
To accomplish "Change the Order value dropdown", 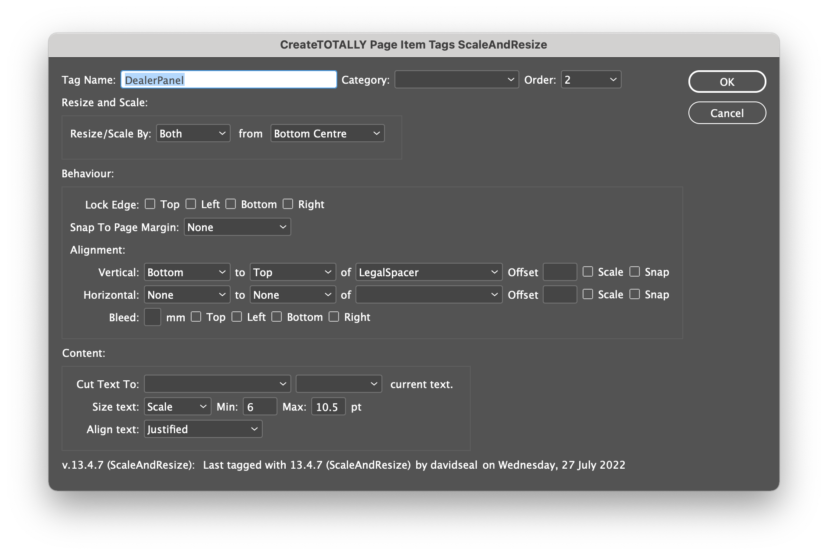I will pos(590,79).
